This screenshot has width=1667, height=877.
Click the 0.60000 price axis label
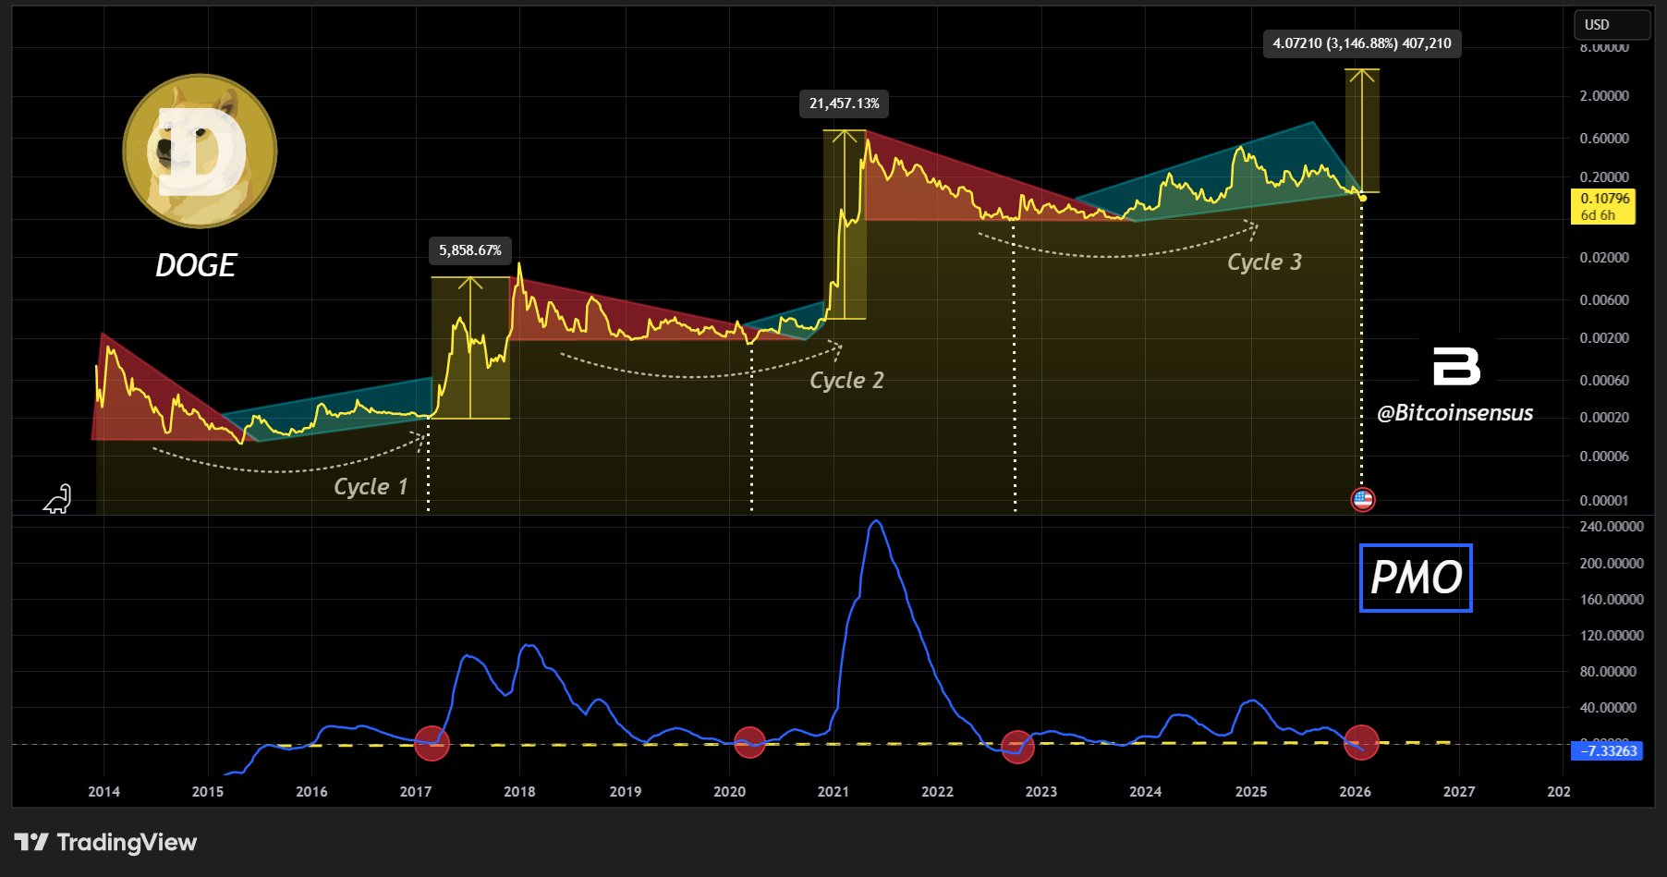click(1604, 139)
